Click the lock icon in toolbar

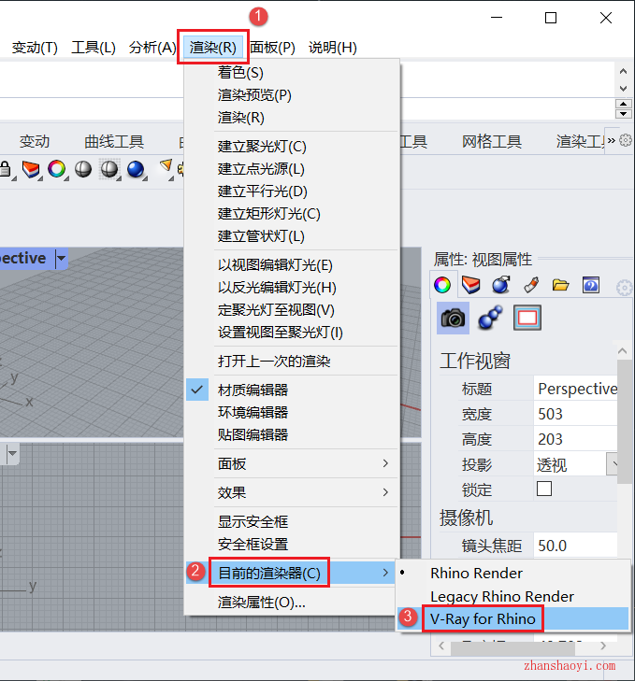coord(6,169)
